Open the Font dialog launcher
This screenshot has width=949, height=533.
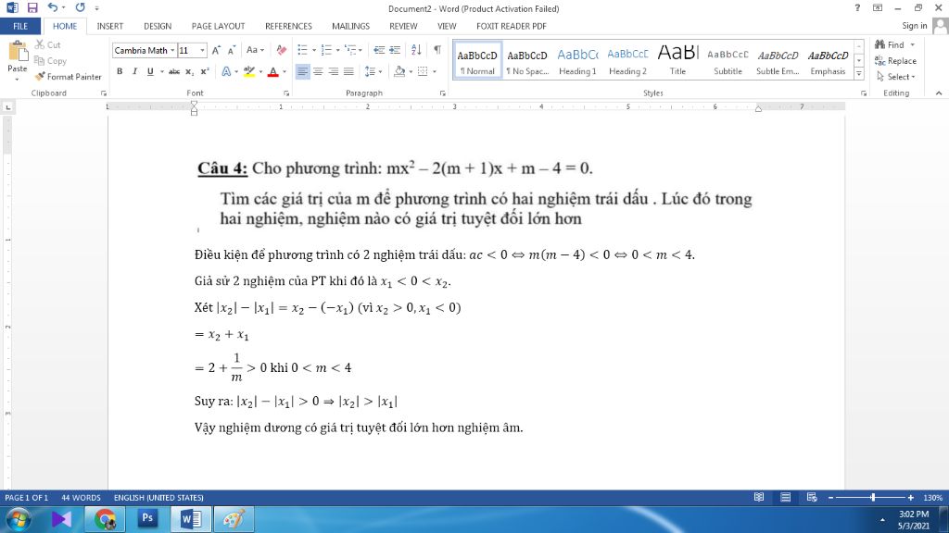pyautogui.click(x=286, y=93)
